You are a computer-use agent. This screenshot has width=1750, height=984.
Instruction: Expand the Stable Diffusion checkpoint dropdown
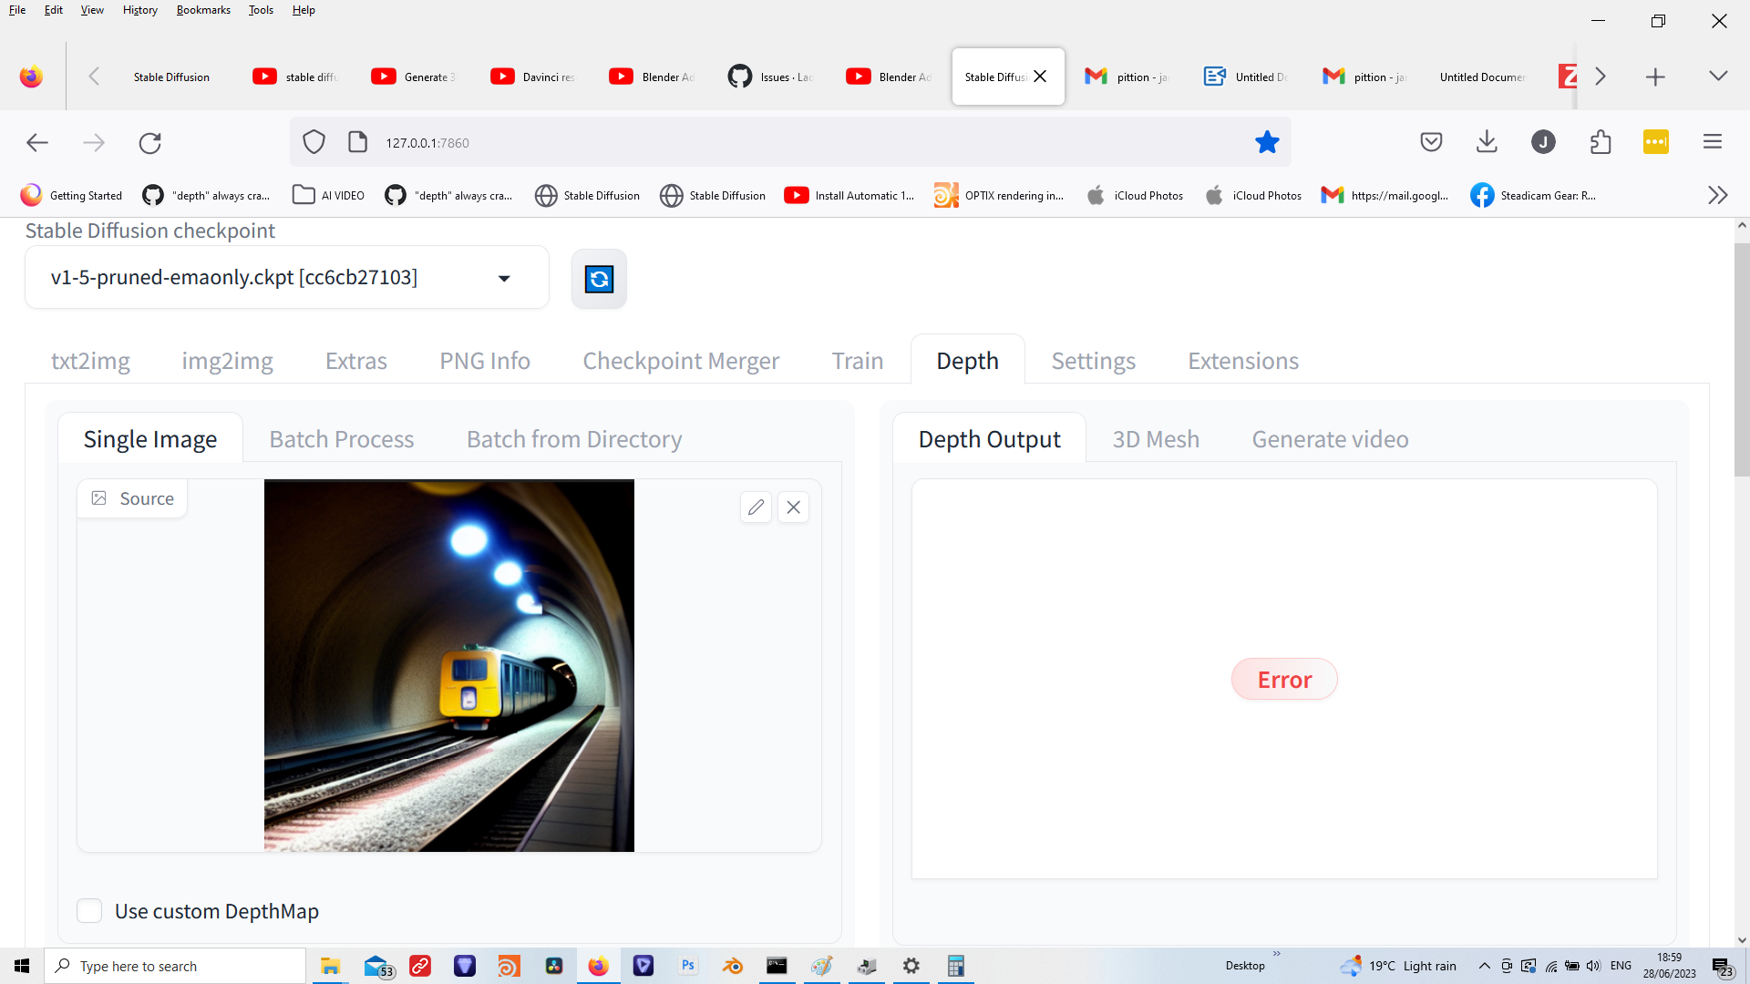tap(504, 278)
